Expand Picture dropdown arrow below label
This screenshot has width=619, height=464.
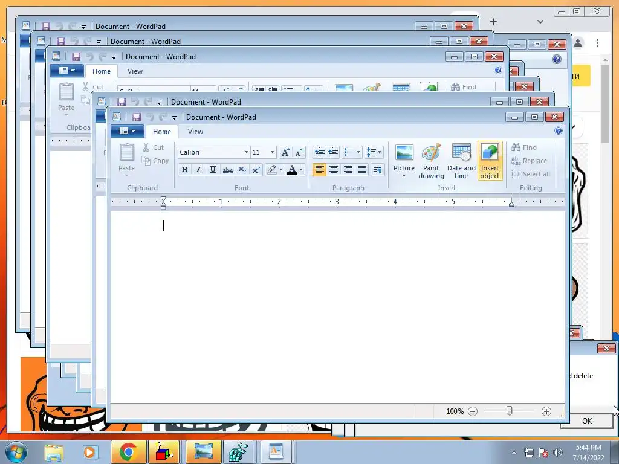click(x=404, y=176)
